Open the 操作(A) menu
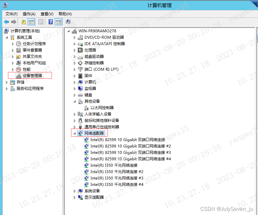 coord(29,14)
